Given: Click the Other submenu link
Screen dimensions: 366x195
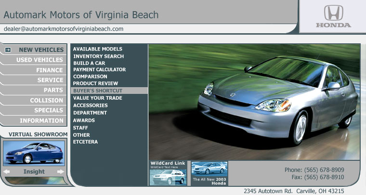Looking at the screenshot, I should coord(81,135).
